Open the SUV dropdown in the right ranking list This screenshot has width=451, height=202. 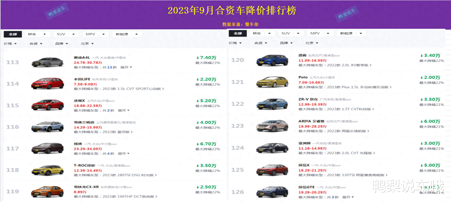(x=291, y=33)
